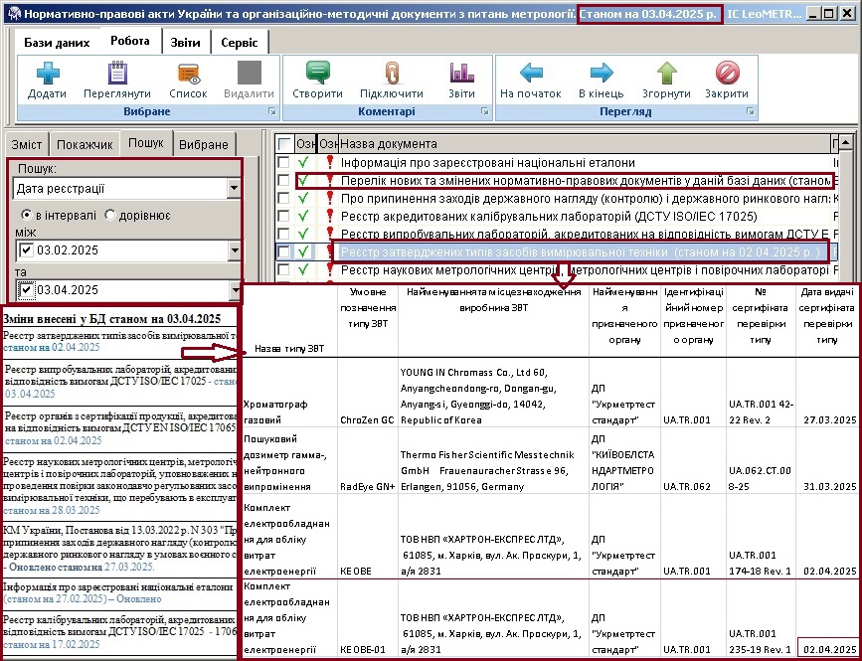This screenshot has height=661, width=862.
Task: Select the 'в інтервалі' radio button
Action: point(27,215)
